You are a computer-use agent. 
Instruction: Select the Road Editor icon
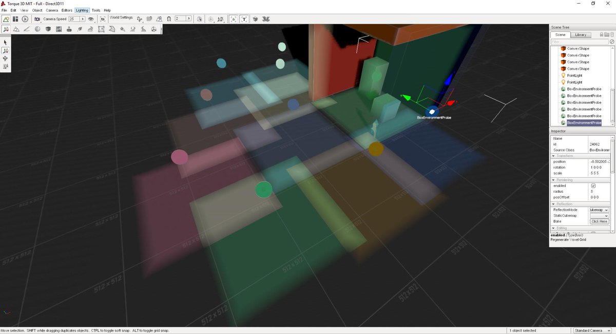(x=143, y=29)
